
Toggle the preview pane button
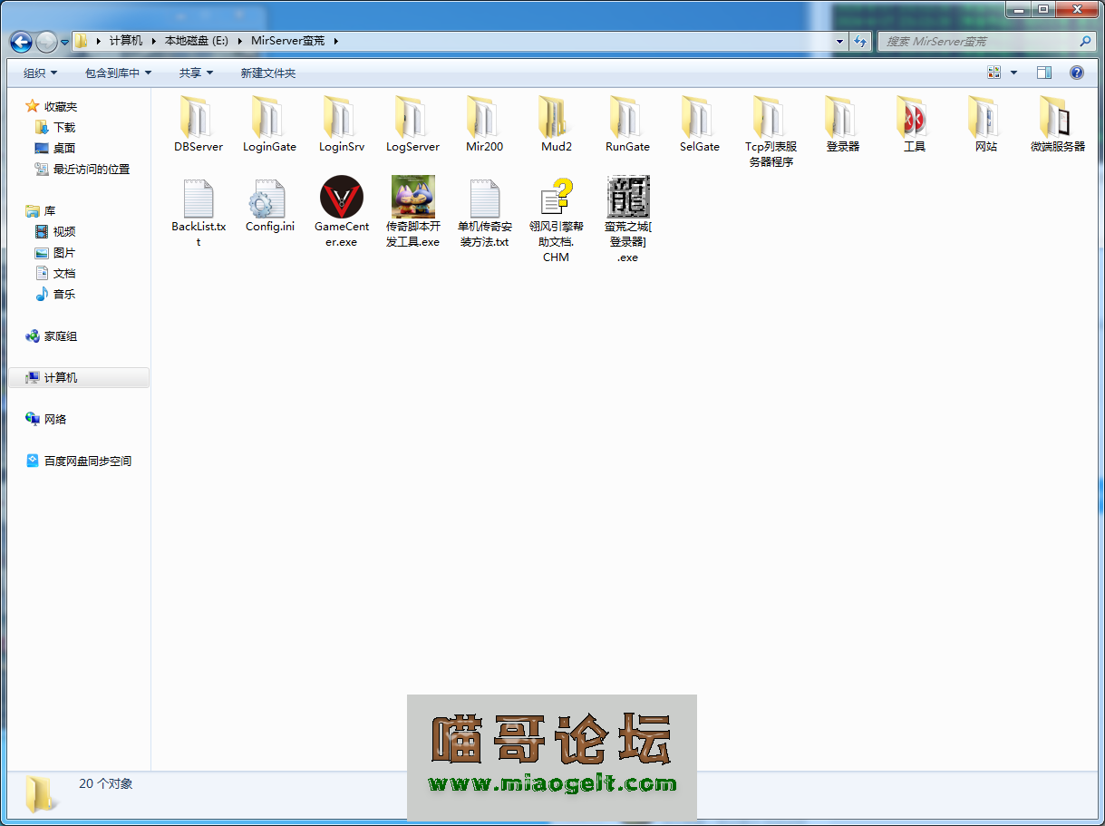click(1044, 73)
